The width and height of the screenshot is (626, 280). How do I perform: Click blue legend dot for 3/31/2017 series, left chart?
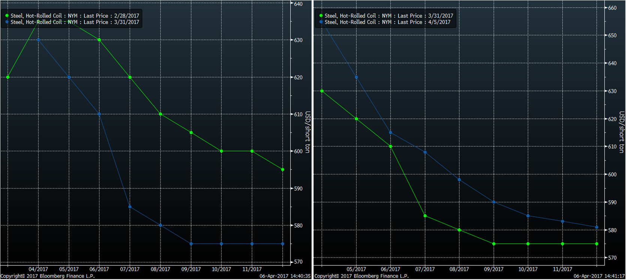pyautogui.click(x=7, y=22)
